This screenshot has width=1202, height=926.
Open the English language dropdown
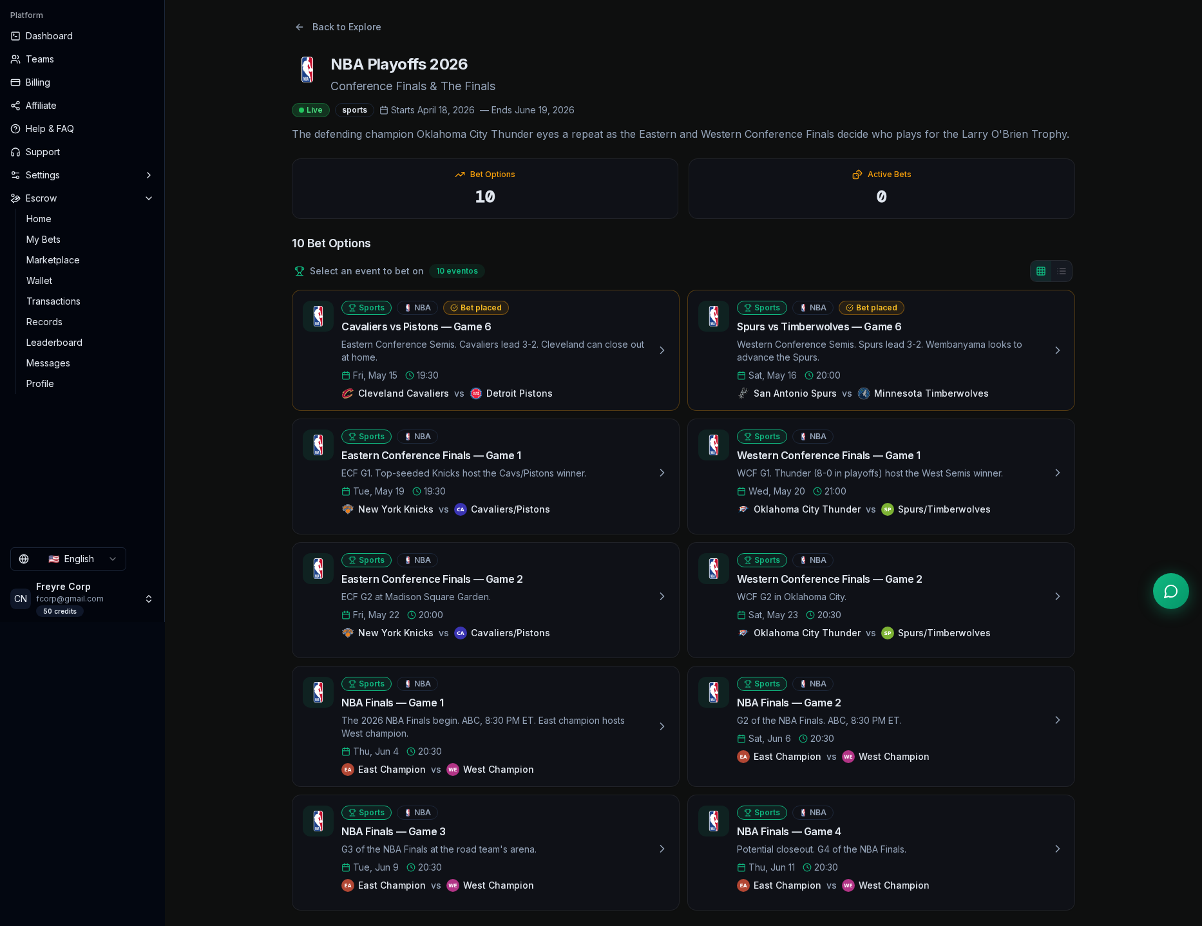tap(68, 559)
